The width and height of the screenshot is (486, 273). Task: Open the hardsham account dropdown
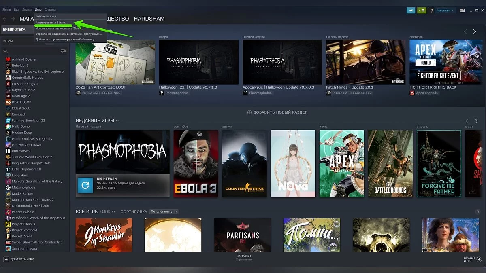(x=446, y=10)
